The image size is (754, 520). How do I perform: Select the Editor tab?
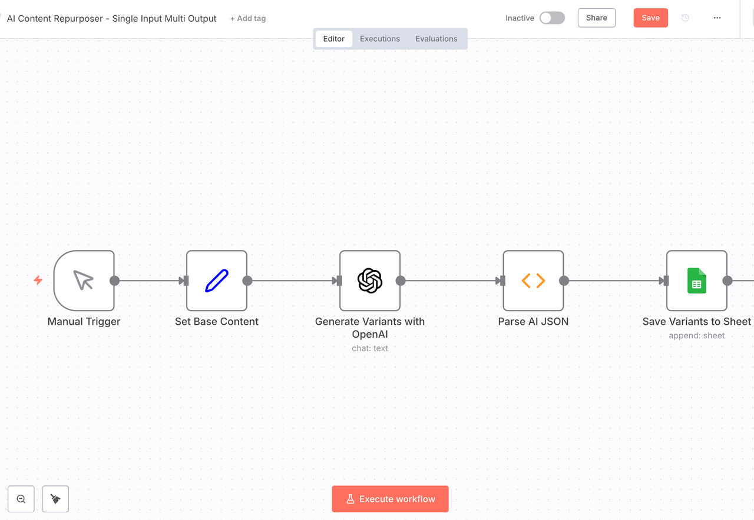333,39
